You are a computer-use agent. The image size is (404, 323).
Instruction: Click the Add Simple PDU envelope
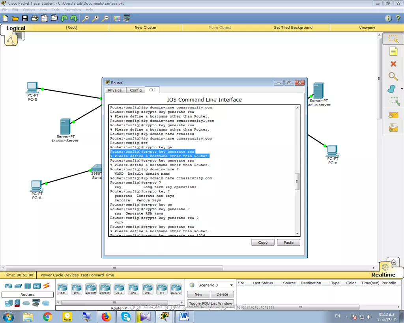(393, 116)
